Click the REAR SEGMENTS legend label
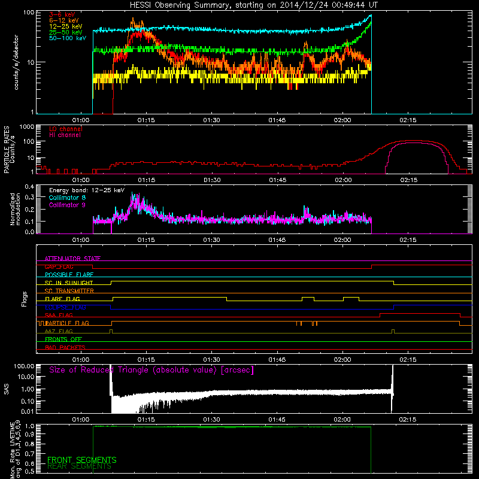Screen dimensions: 479x479 [x=80, y=466]
